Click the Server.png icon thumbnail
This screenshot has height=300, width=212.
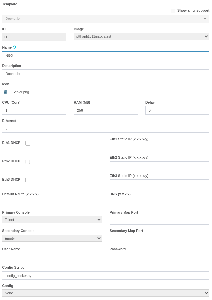[6, 92]
